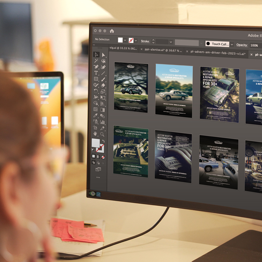
Task: Select the Eyedropper tool
Action: [x=96, y=116]
